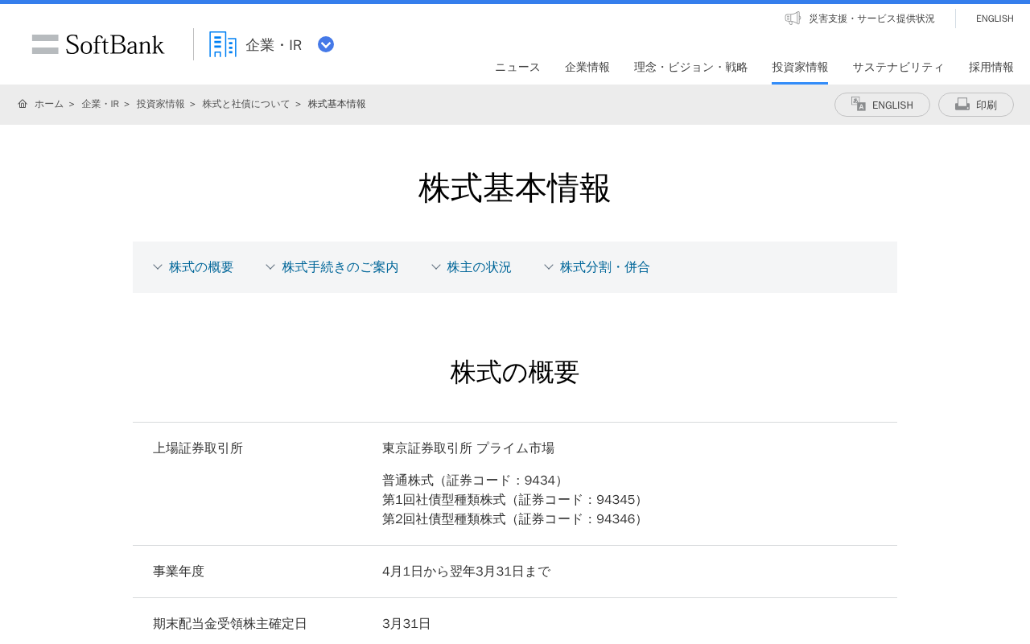Click the chevron before 株式手続きのご案内
Image resolution: width=1030 pixels, height=644 pixels.
tap(270, 266)
